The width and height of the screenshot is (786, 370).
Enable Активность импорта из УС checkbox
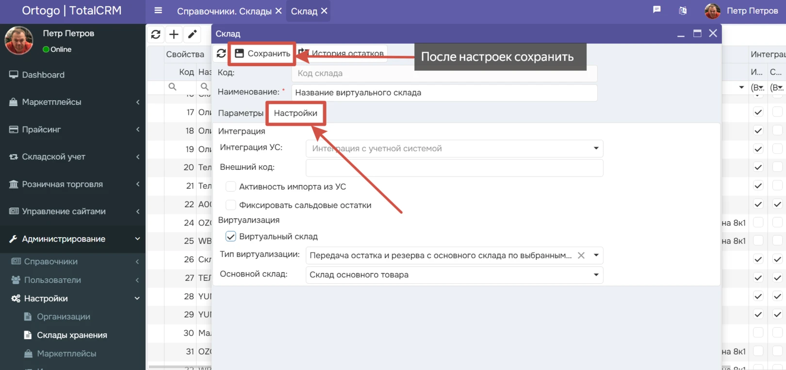coord(231,187)
